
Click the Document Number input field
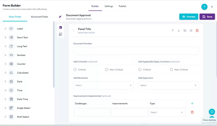(136, 51)
